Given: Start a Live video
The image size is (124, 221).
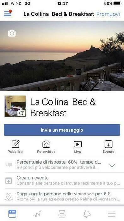Looking at the screenshot, I should click(77, 144).
